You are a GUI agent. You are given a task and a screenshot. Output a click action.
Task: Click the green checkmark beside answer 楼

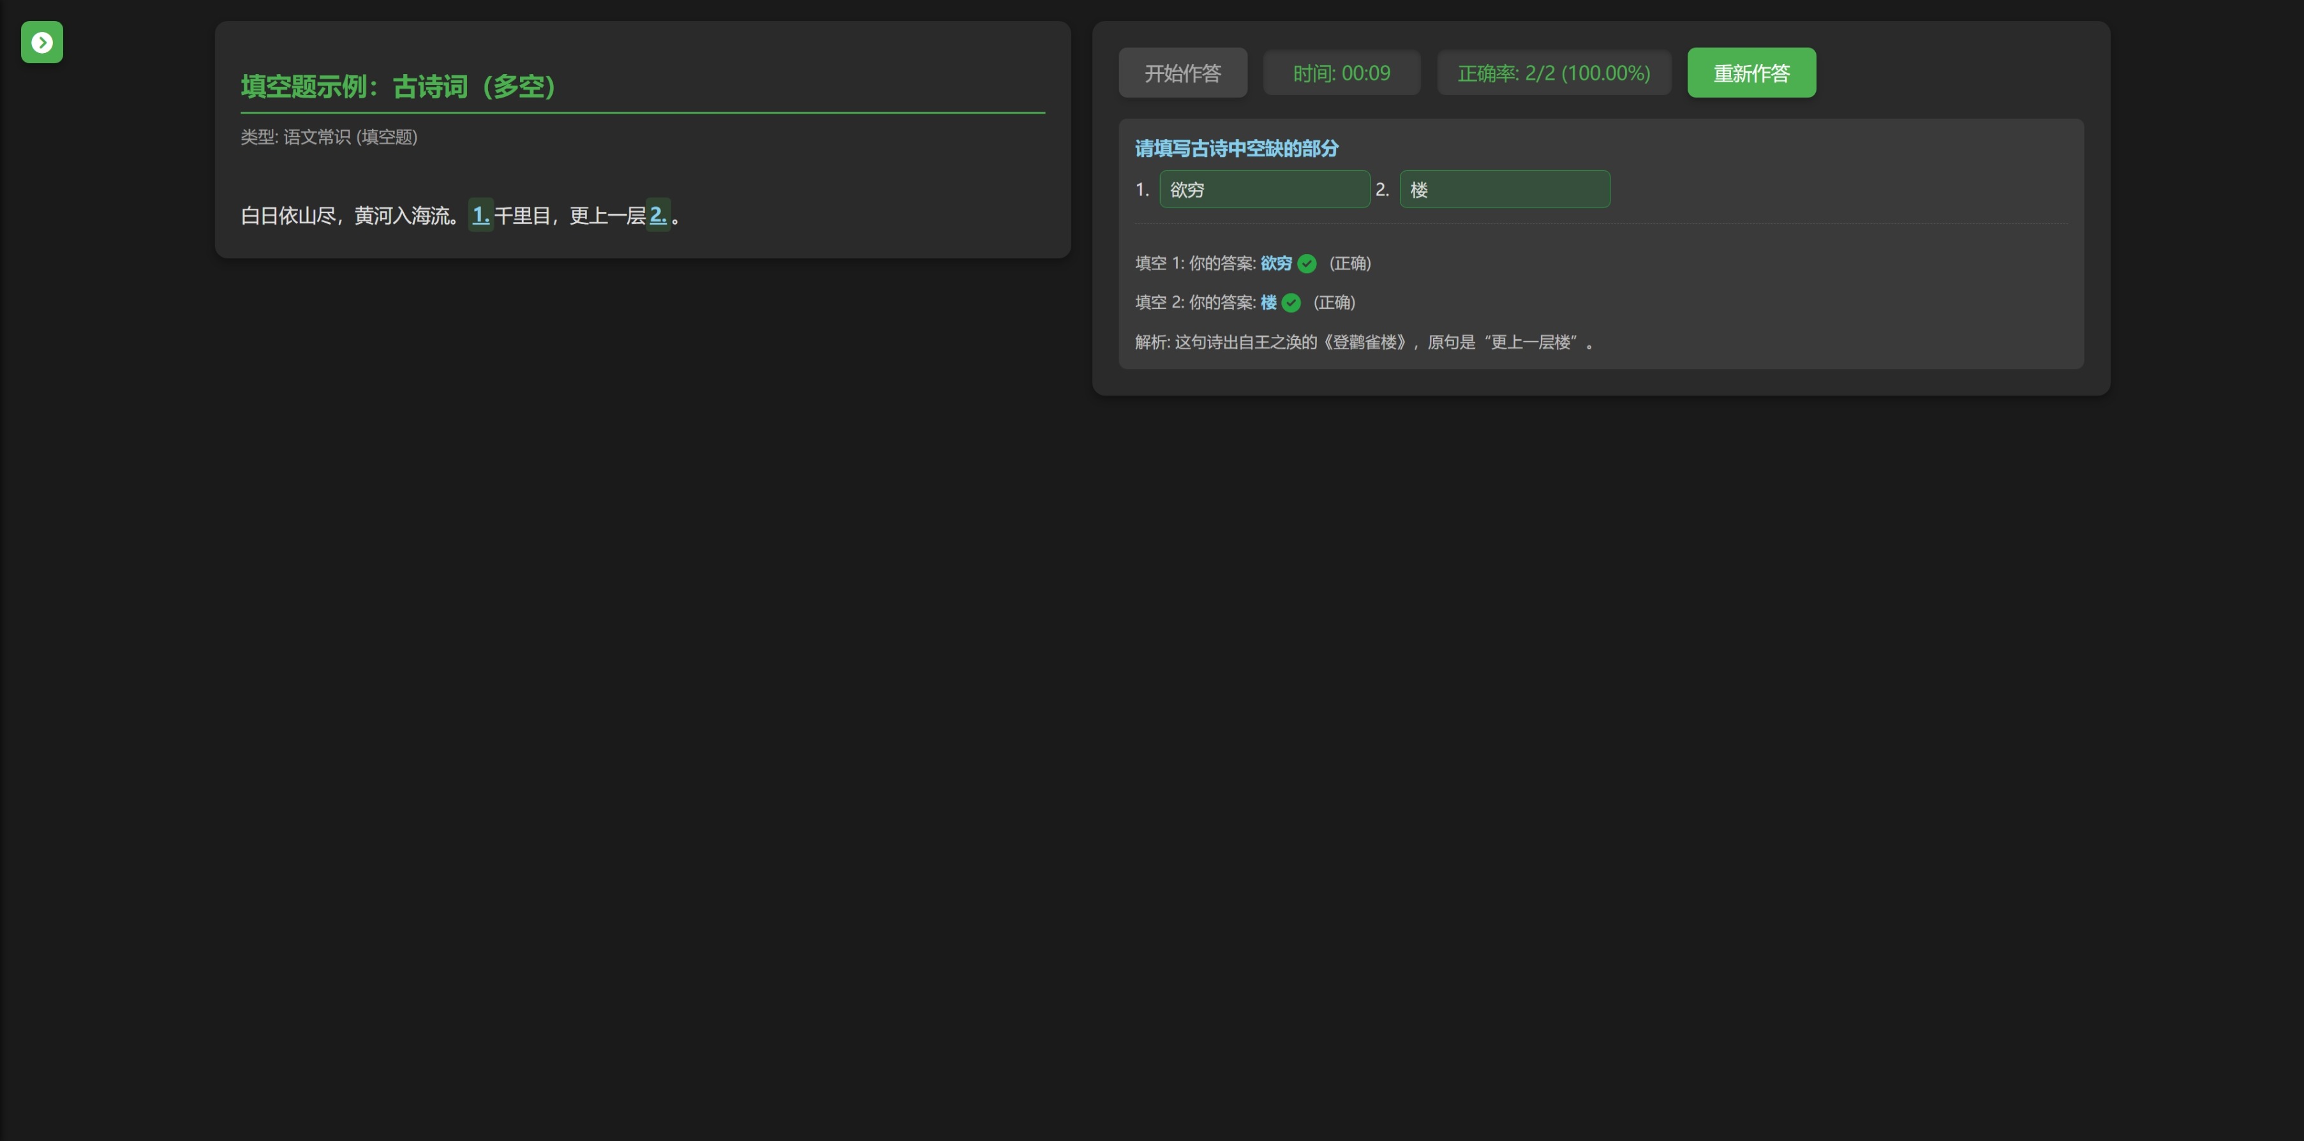click(x=1291, y=303)
